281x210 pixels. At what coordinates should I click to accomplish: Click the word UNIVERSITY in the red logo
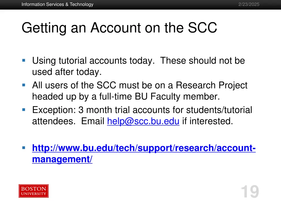click(34, 194)
